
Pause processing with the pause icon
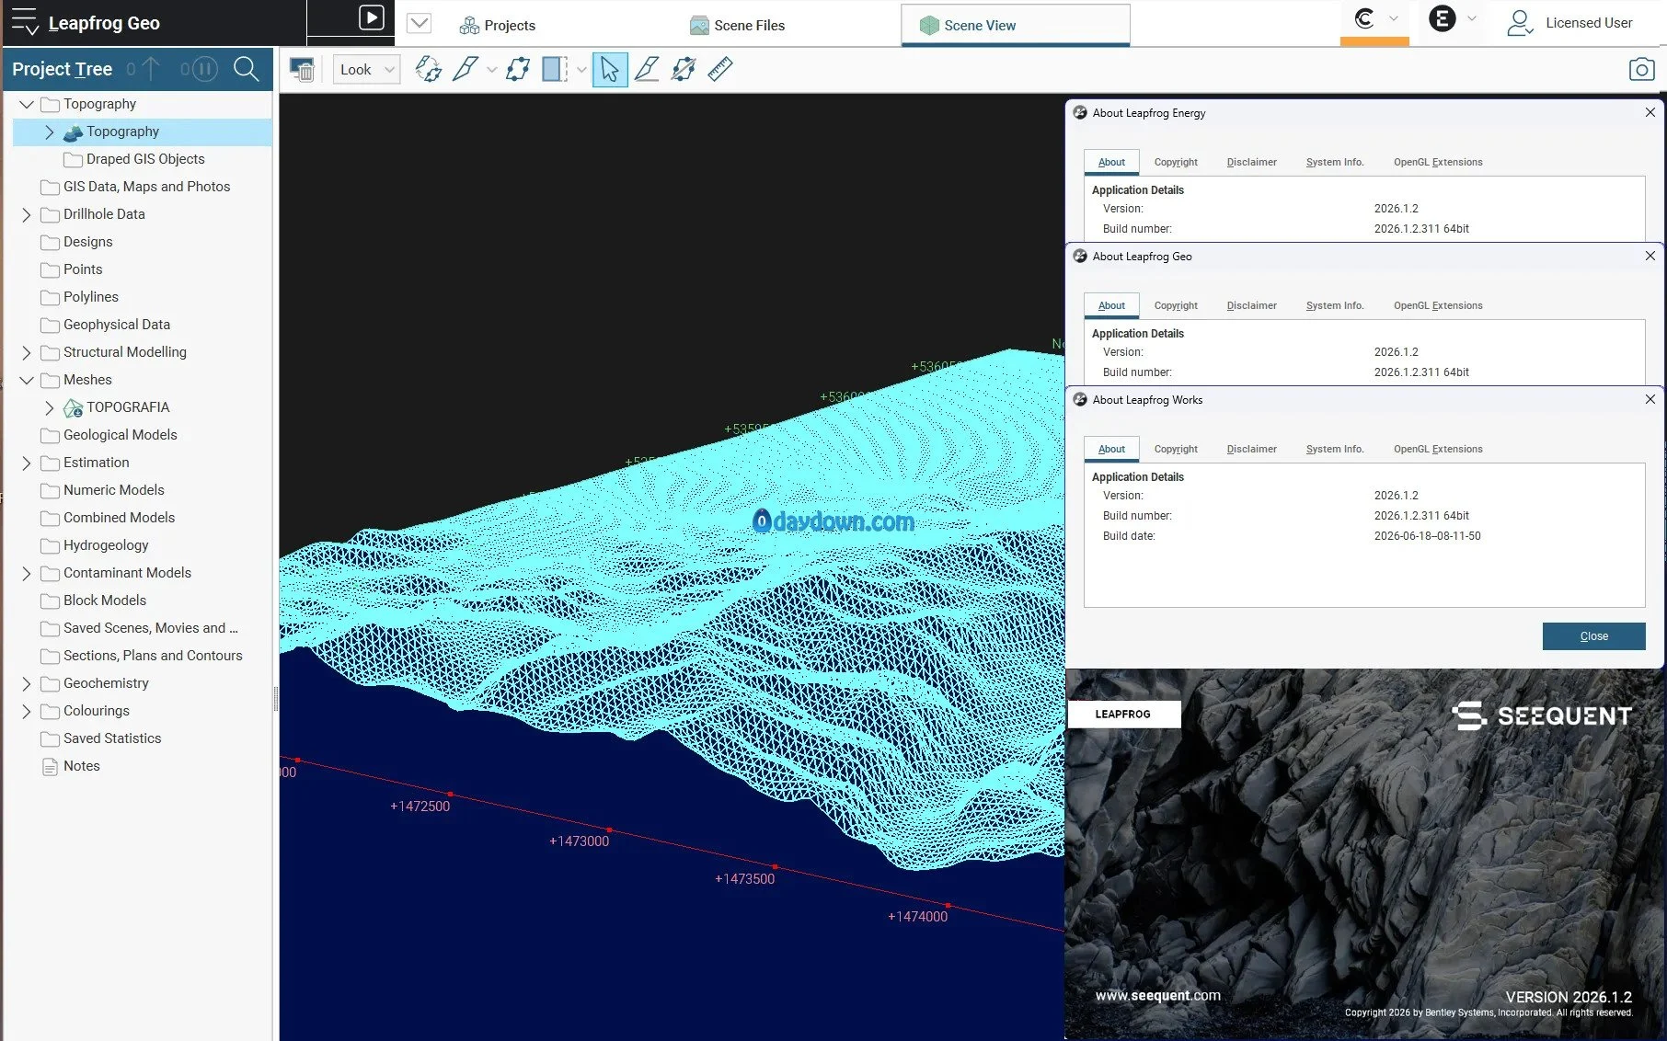coord(205,69)
